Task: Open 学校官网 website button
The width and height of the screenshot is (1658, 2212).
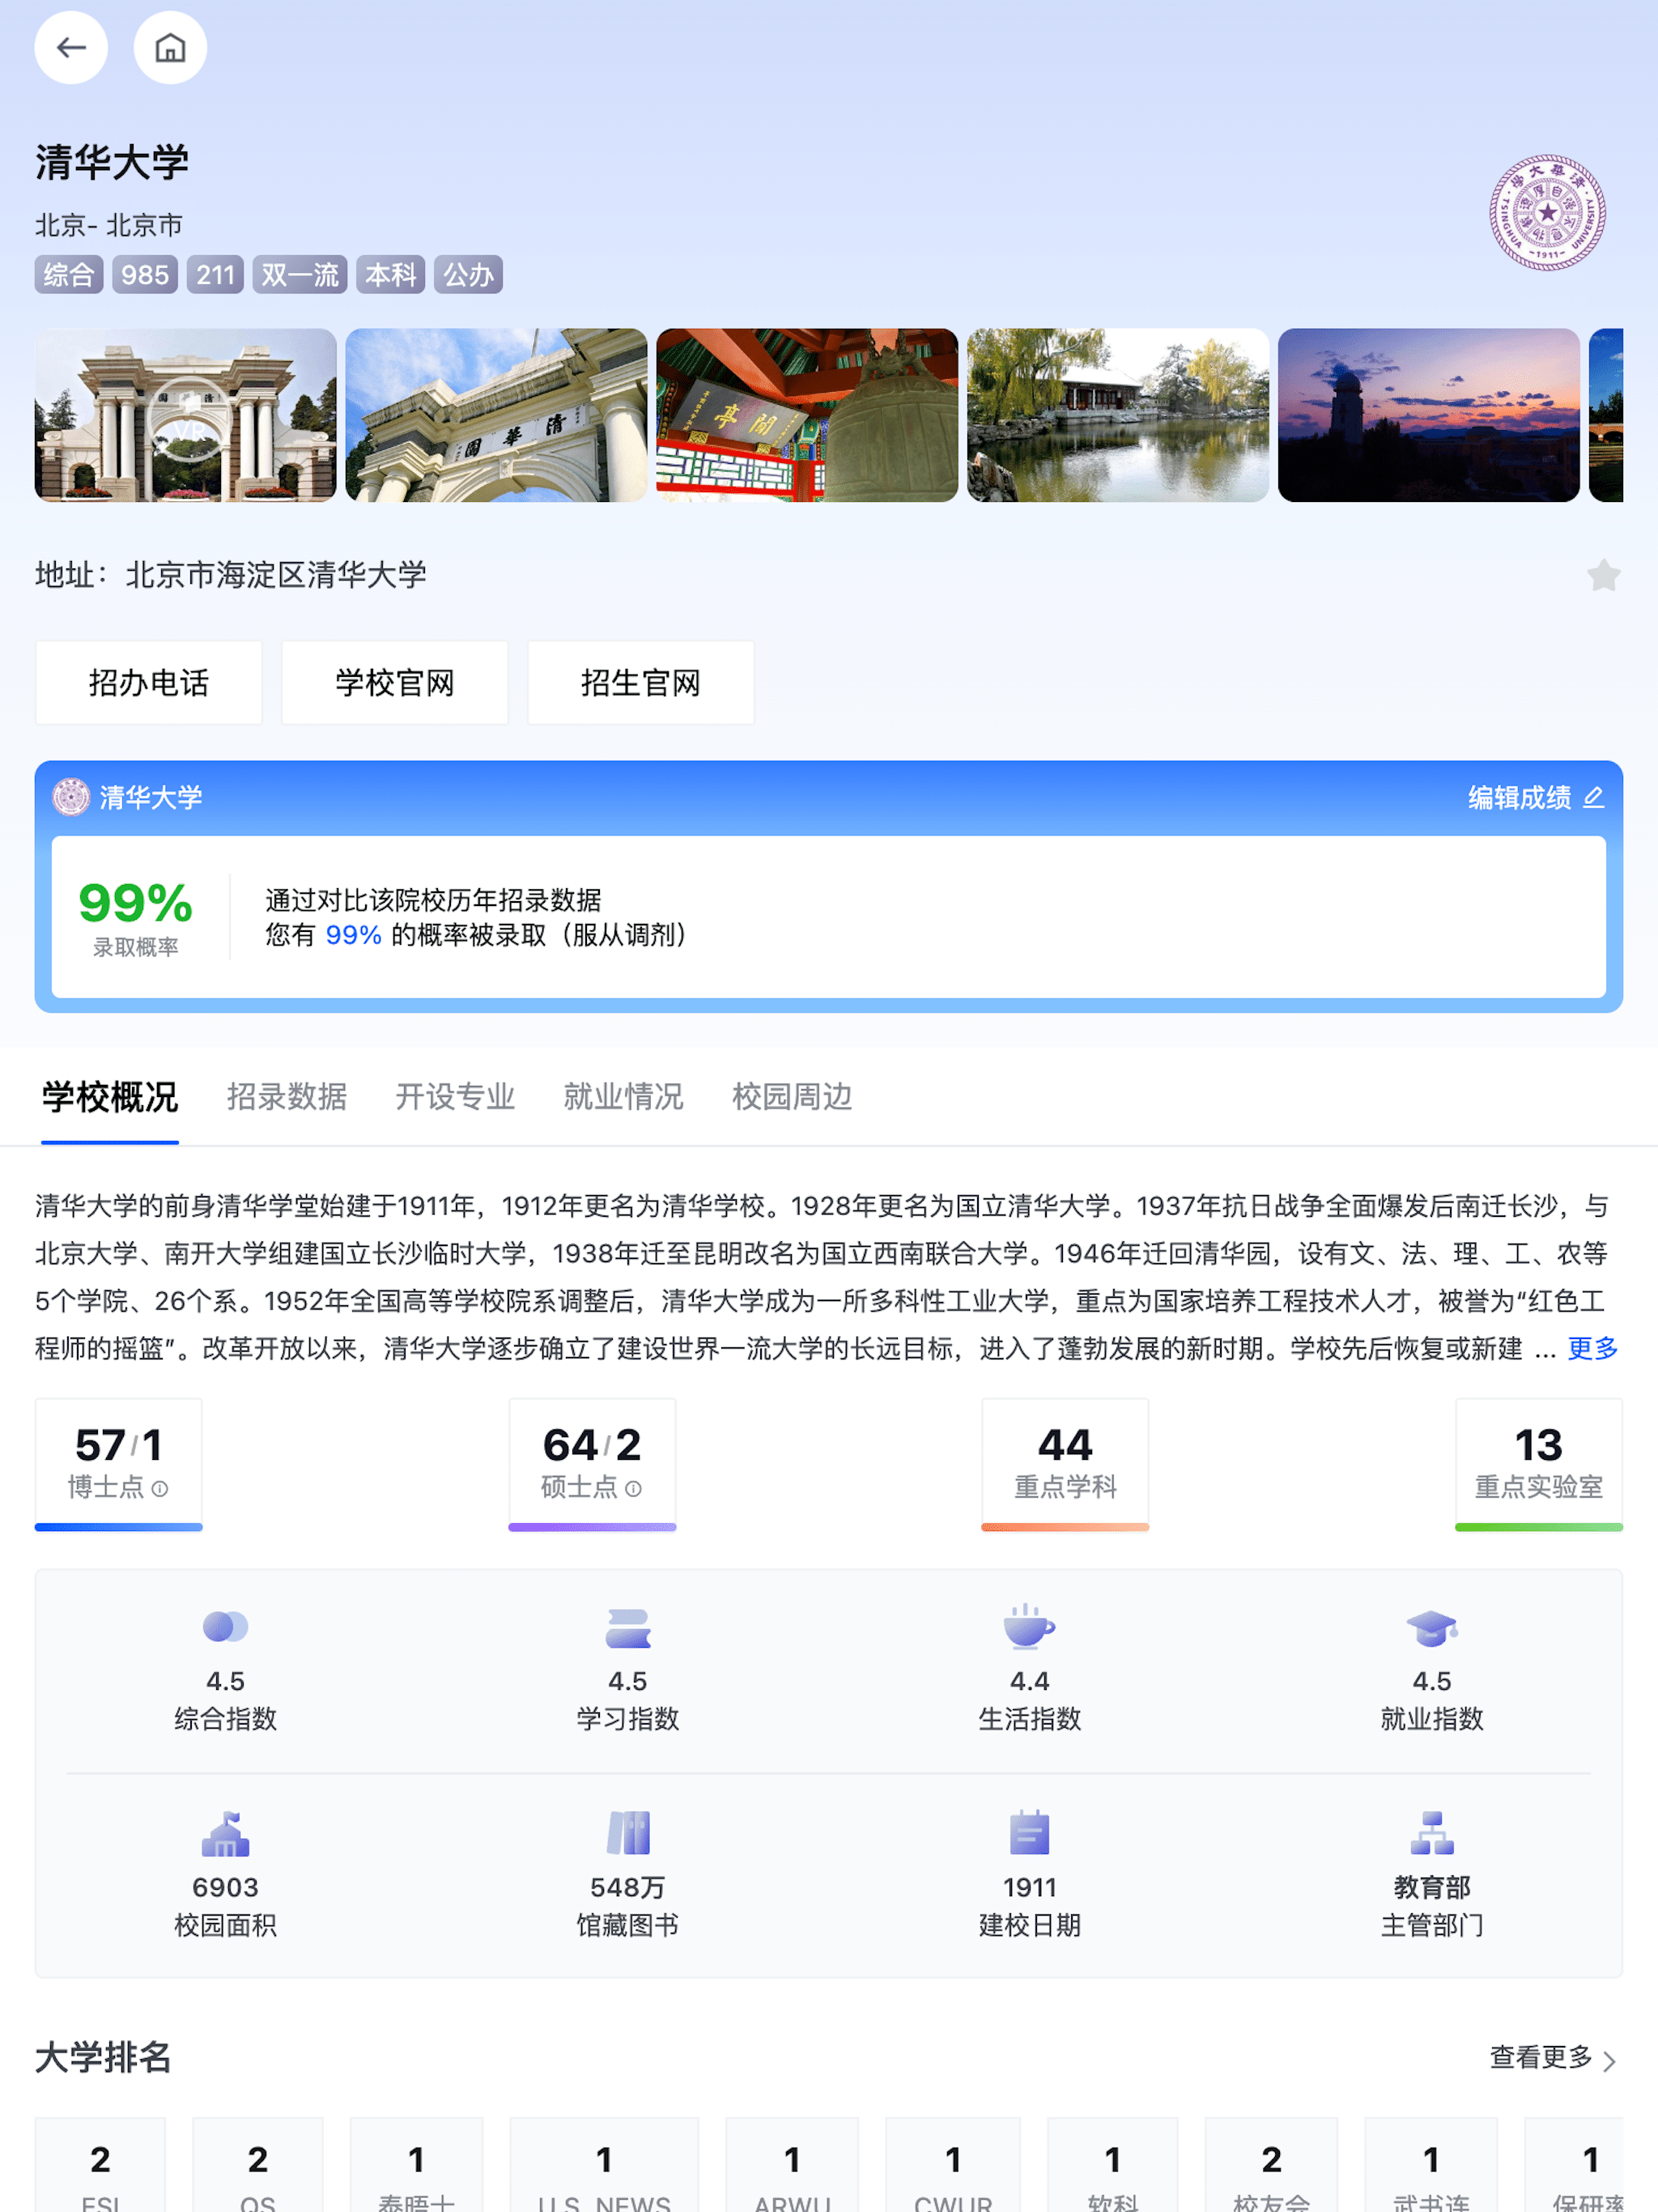Action: click(395, 683)
